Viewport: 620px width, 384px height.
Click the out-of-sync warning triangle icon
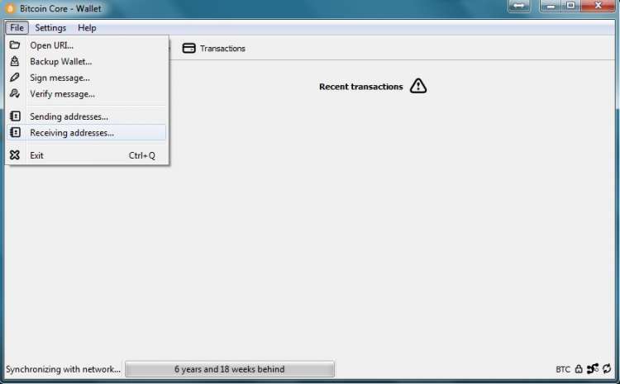(x=418, y=86)
